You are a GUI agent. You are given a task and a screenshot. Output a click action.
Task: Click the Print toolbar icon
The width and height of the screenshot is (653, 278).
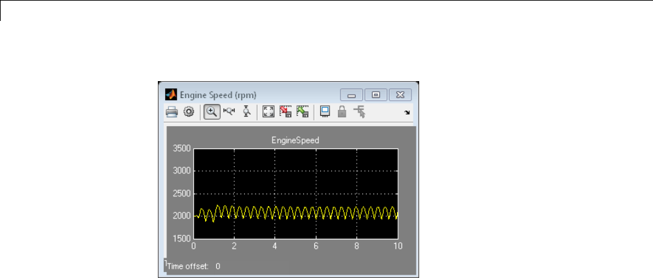pyautogui.click(x=172, y=112)
